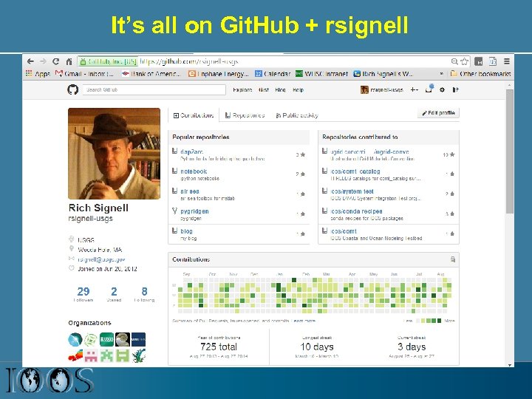Click the '10 days' longest streak text
This screenshot has height=399, width=532.
(317, 347)
